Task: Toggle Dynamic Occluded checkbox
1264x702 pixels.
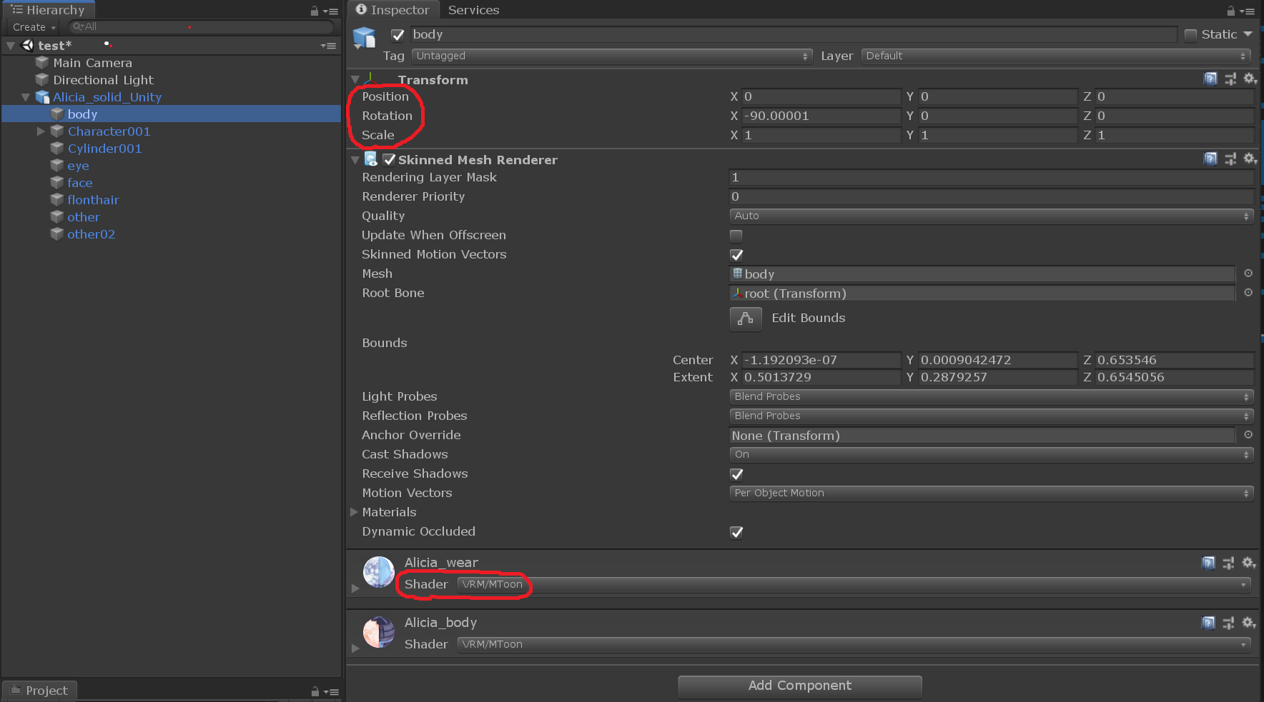Action: coord(736,532)
